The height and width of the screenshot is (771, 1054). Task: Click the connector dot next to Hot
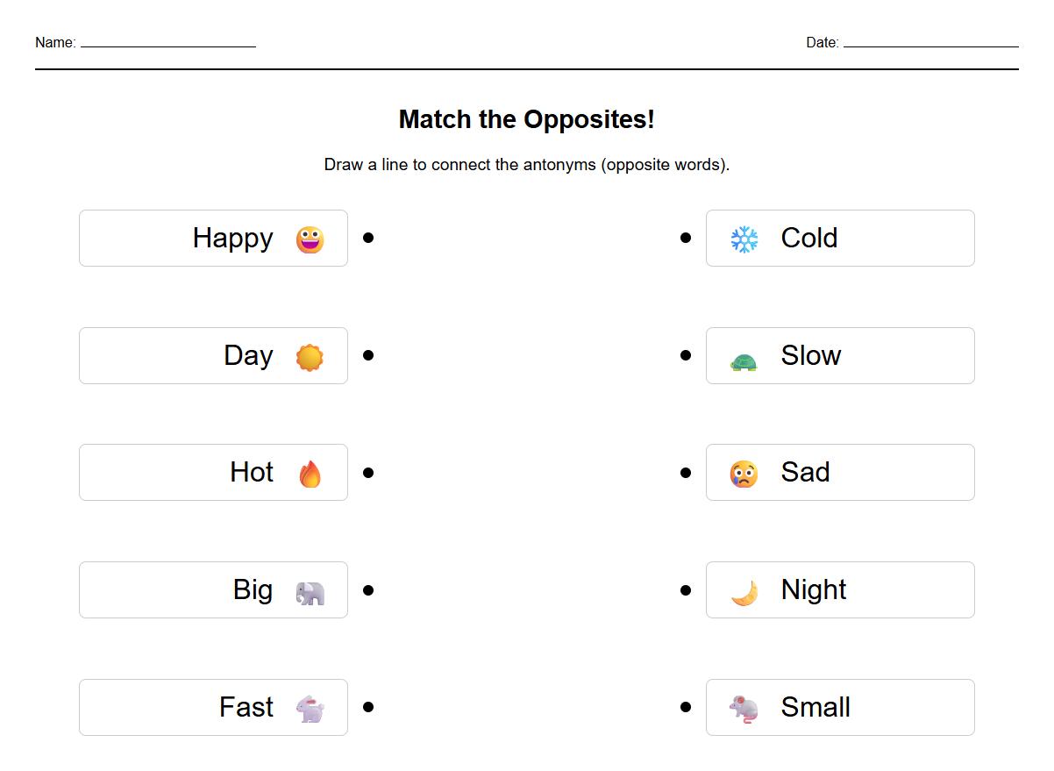[368, 473]
